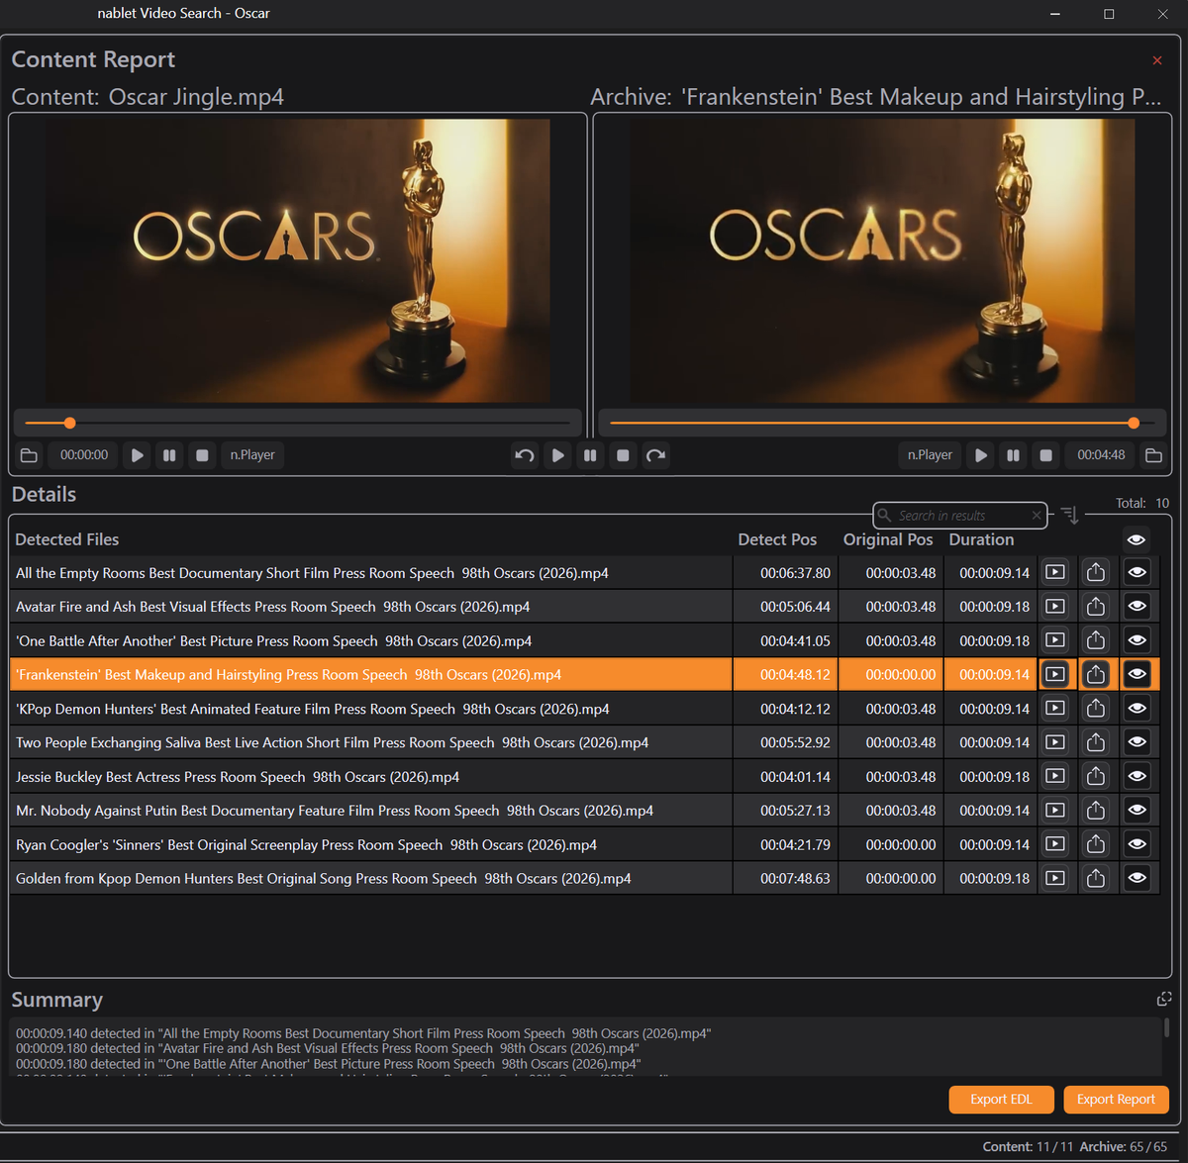Step back with the center rewind icon
This screenshot has height=1163, width=1188.
[x=525, y=455]
